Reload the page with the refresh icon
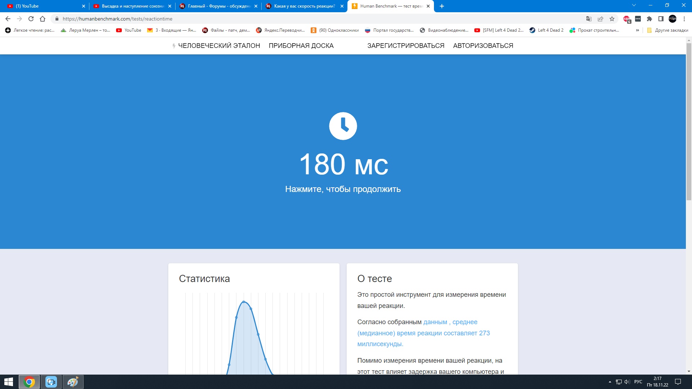This screenshot has width=692, height=389. click(x=31, y=19)
